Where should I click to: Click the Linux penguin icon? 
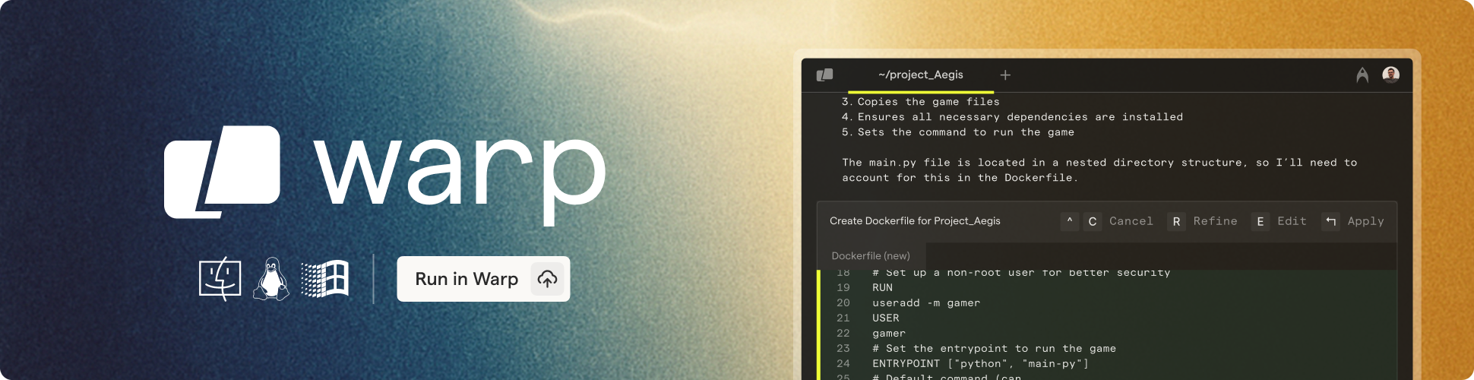click(271, 279)
